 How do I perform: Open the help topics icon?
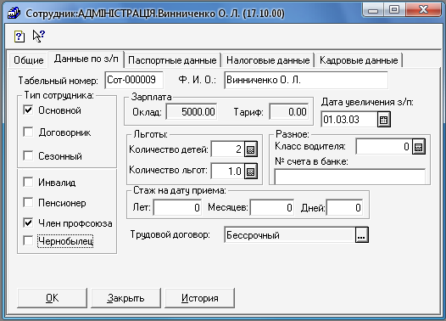click(20, 37)
